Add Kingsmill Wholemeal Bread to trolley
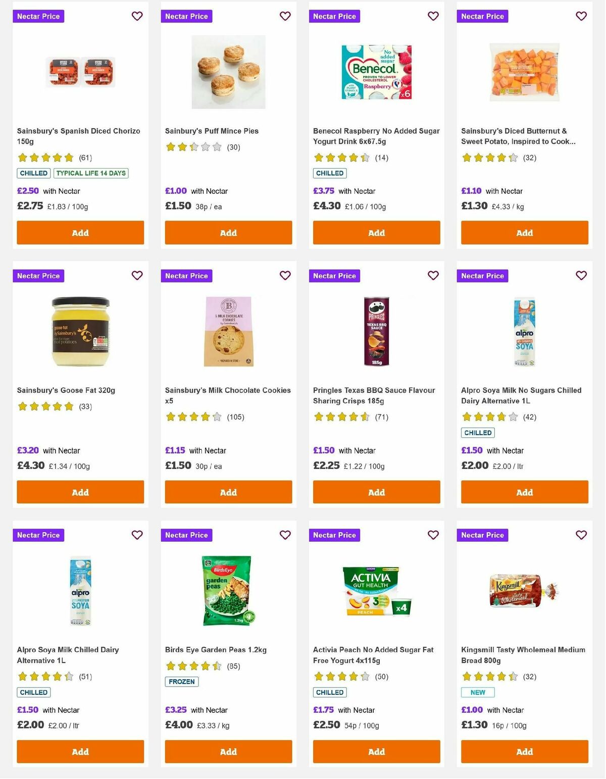The image size is (606, 779). [x=524, y=752]
